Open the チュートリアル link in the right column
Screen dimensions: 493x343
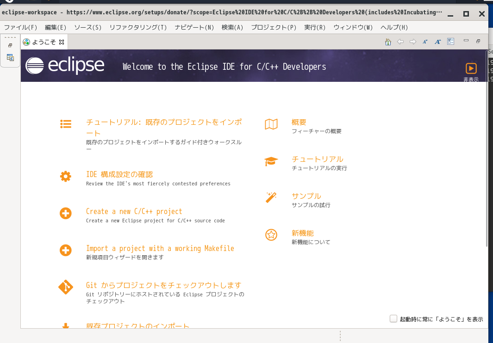318,159
